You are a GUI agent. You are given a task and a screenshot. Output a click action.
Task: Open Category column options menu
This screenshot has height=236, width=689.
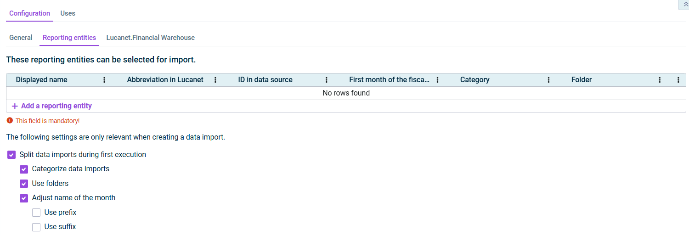tap(548, 80)
